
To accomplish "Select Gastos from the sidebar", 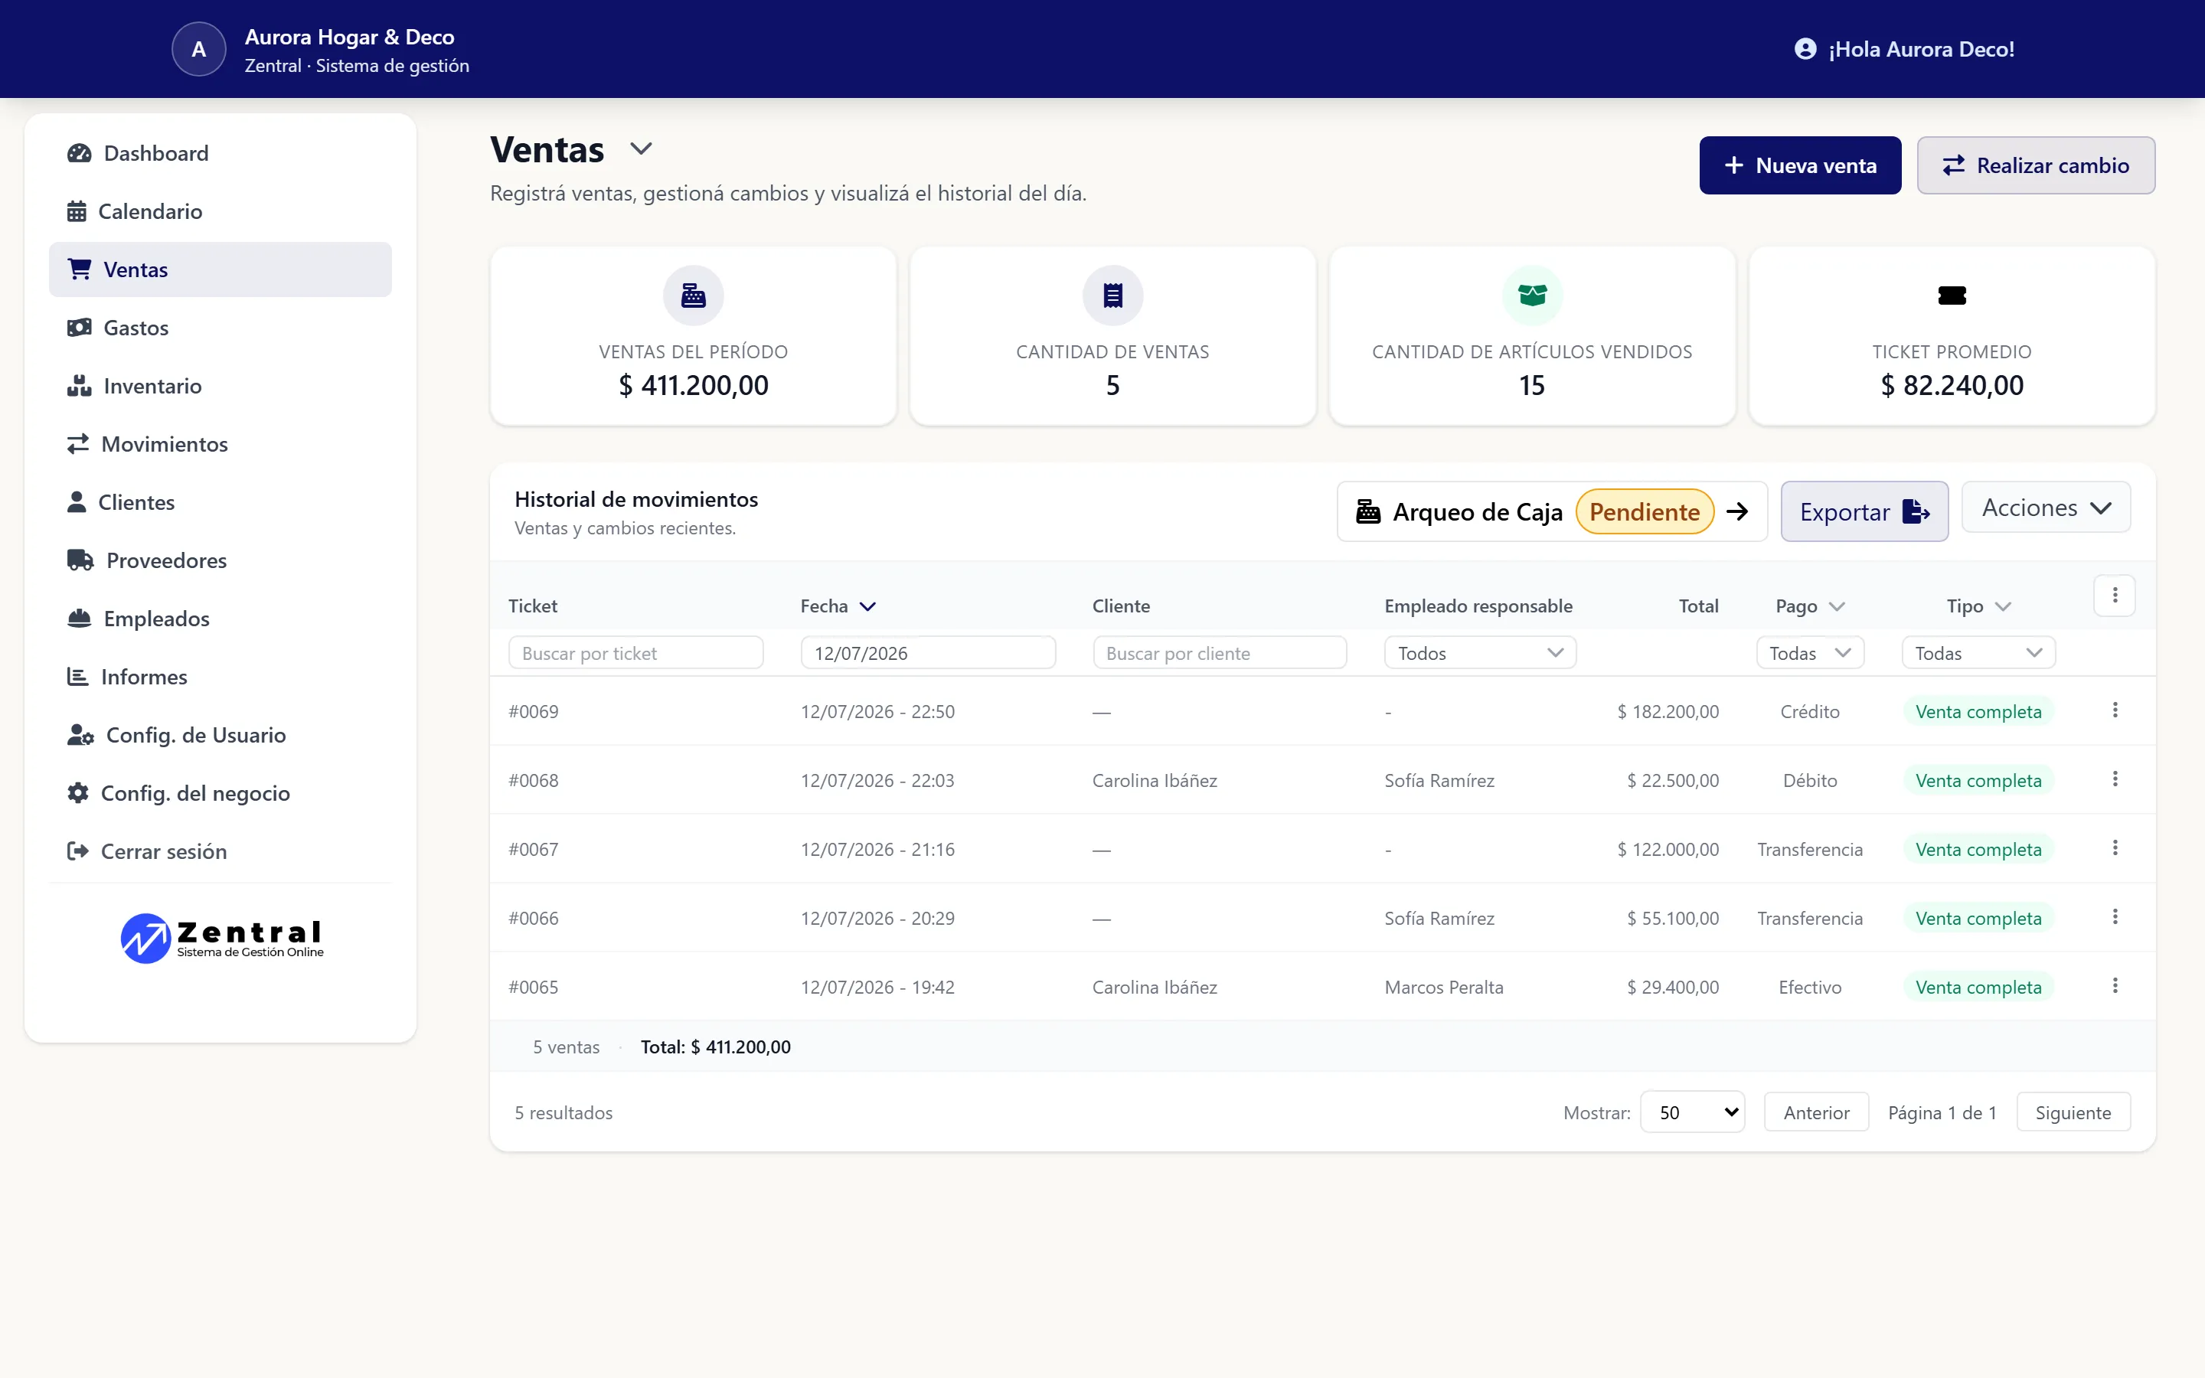I will coord(220,327).
